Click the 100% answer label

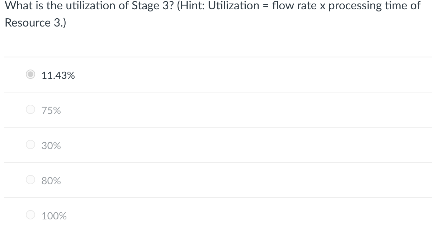pos(54,215)
